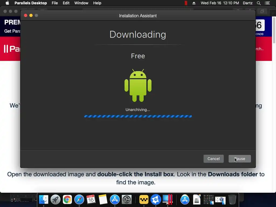Pause the download in Installation Assistant

pyautogui.click(x=240, y=158)
